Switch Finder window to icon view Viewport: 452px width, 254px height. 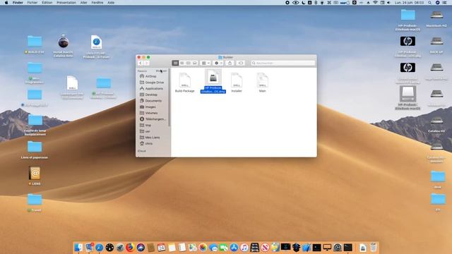(x=175, y=63)
